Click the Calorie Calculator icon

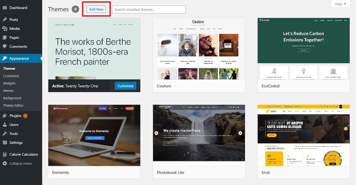(5, 154)
